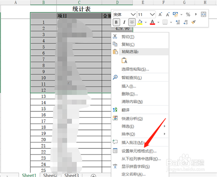
Task: Select column A header
Action: point(15,2)
